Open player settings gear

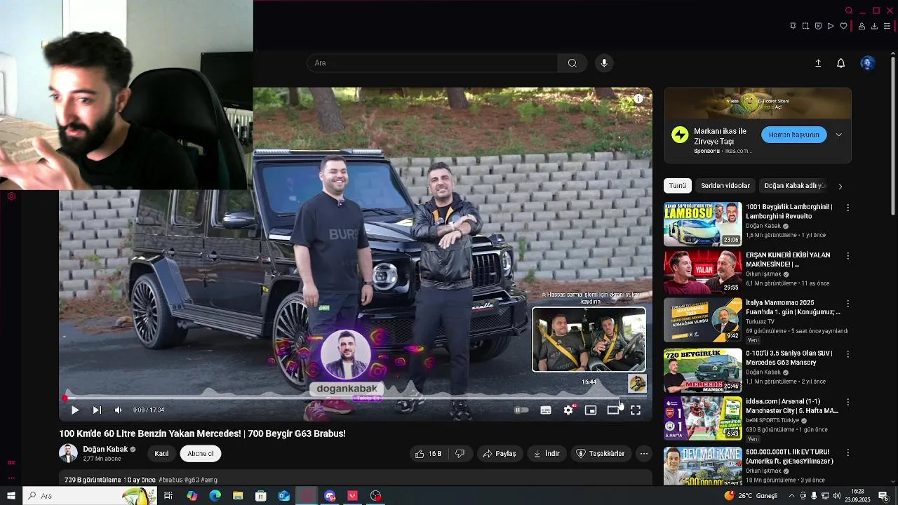(x=568, y=410)
